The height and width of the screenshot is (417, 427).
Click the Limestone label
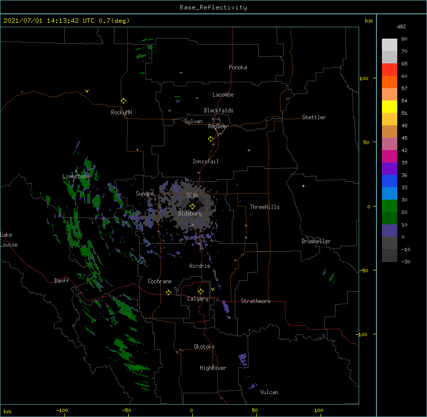click(76, 176)
